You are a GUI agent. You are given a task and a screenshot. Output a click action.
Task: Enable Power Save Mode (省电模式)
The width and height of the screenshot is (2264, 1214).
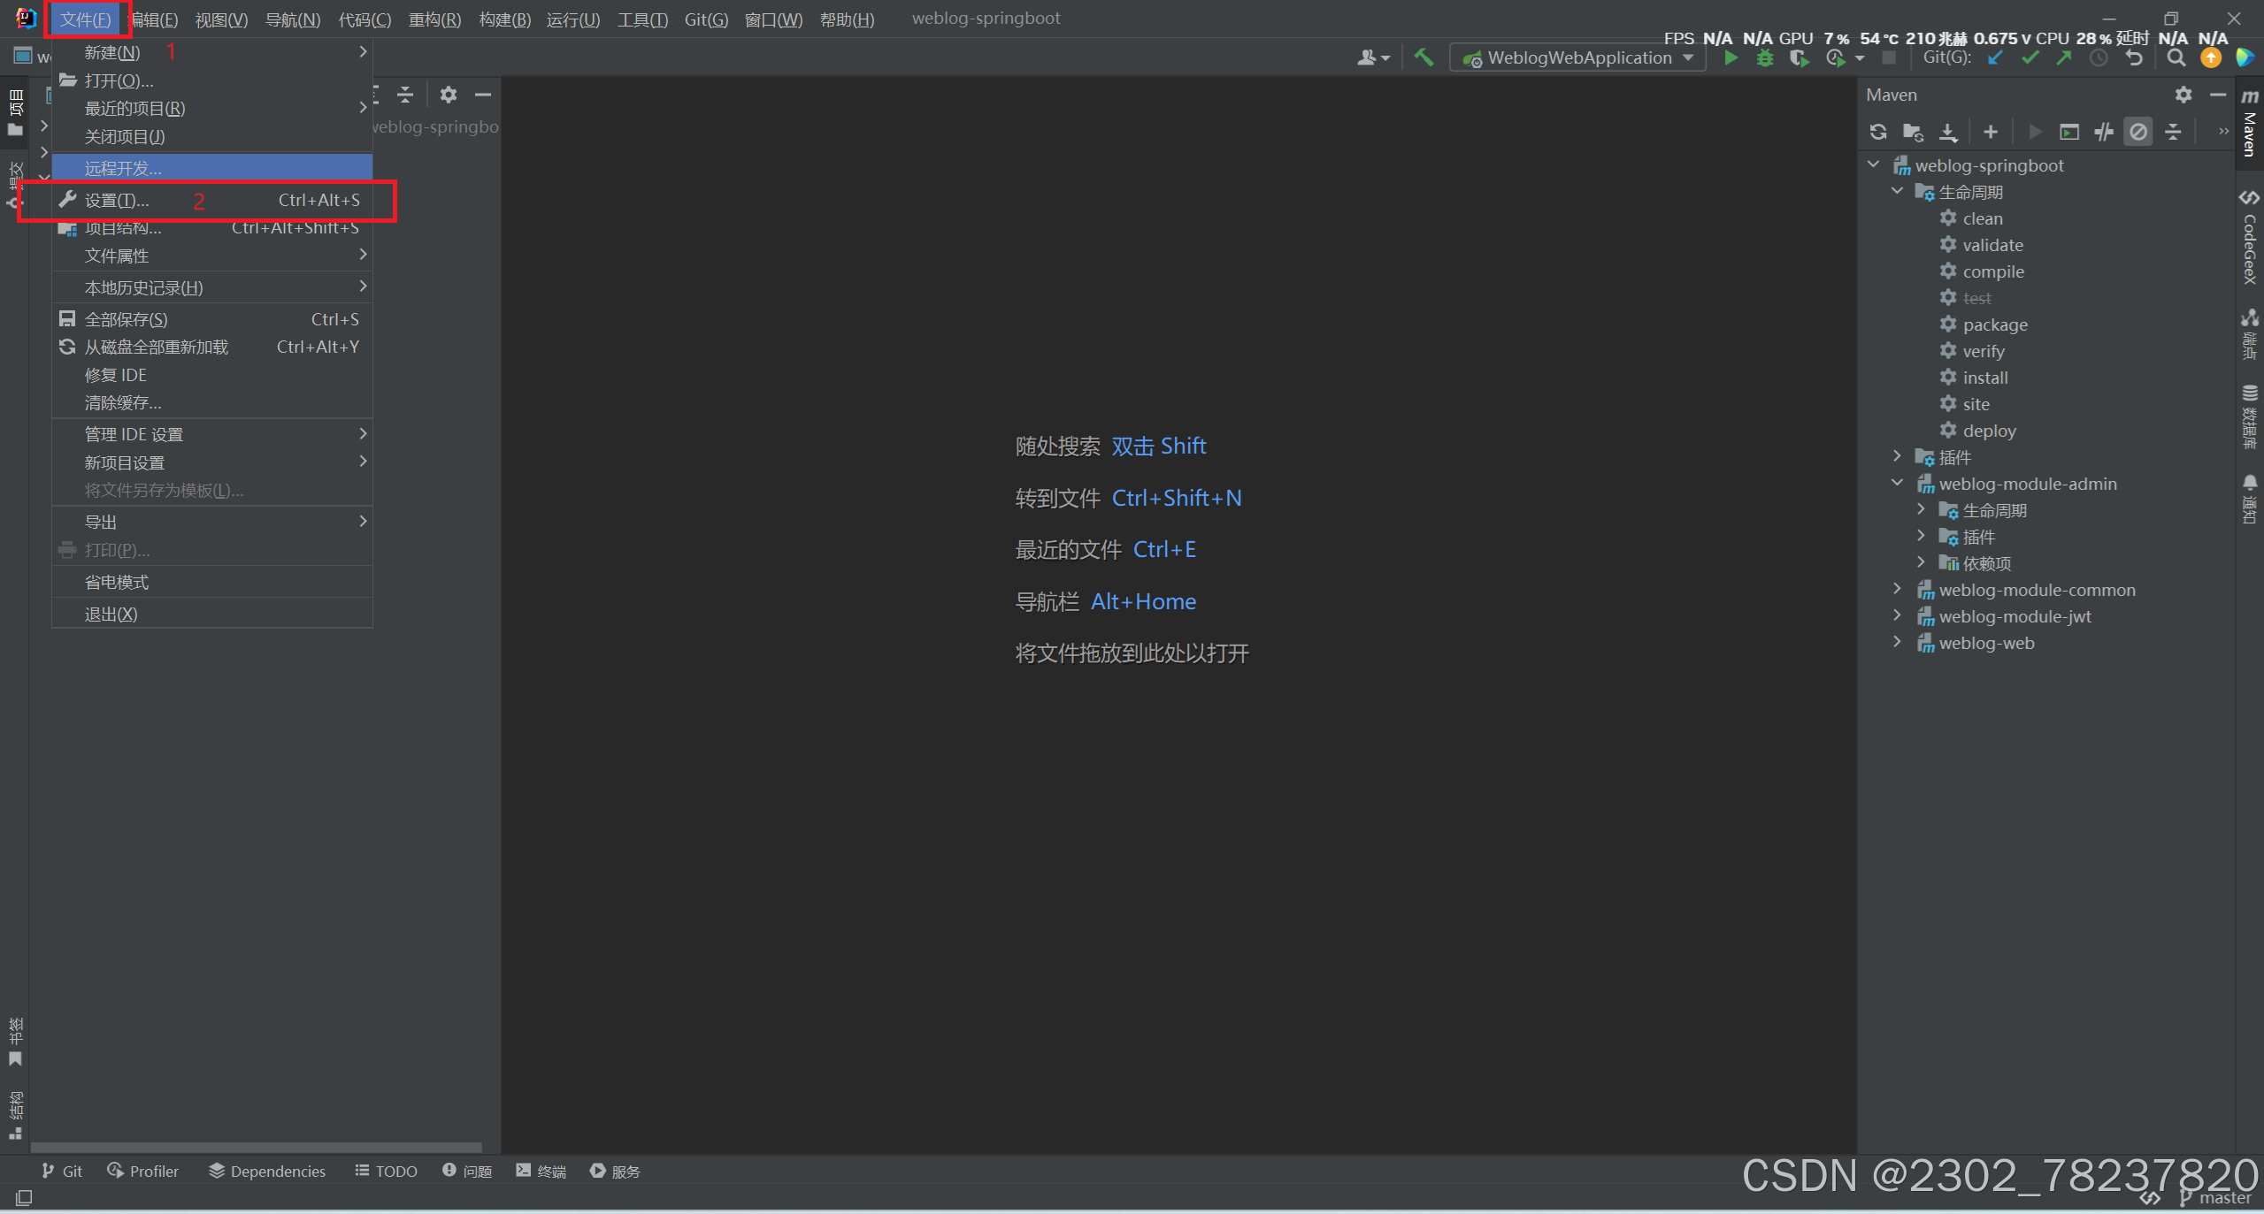[117, 582]
